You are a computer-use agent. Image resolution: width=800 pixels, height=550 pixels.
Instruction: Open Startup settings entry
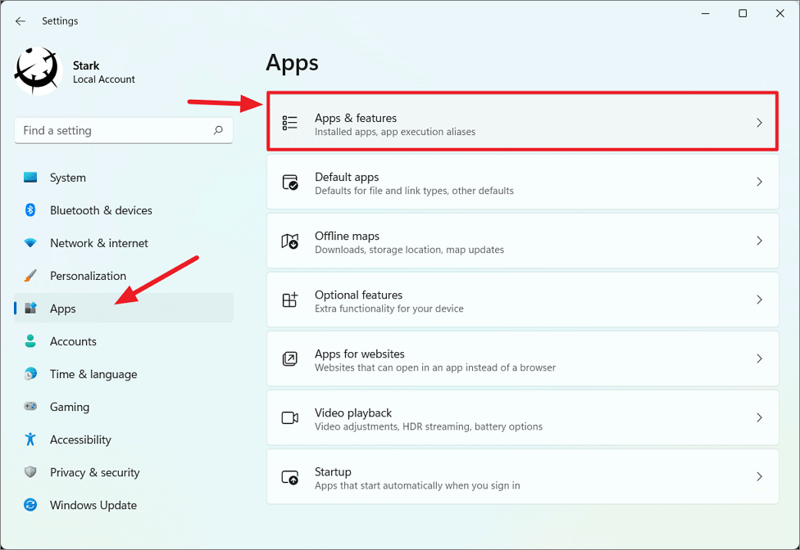(522, 476)
